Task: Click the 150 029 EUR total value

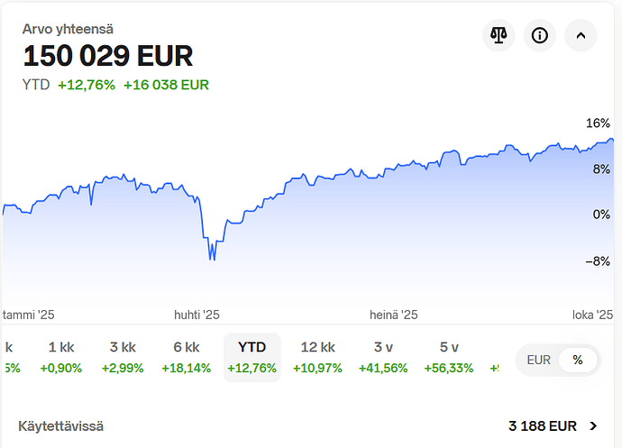Action: click(x=108, y=56)
